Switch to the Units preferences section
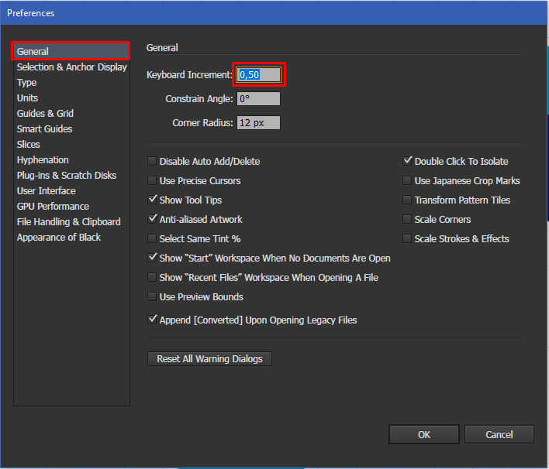This screenshot has height=469, width=549. pos(27,98)
